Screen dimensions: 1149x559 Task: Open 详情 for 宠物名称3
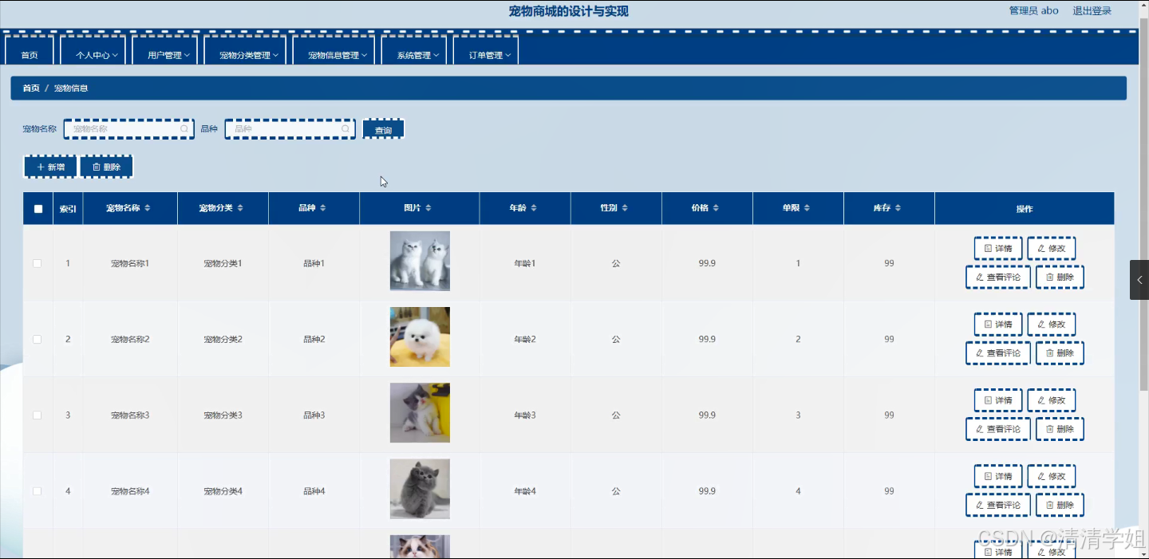(x=998, y=400)
